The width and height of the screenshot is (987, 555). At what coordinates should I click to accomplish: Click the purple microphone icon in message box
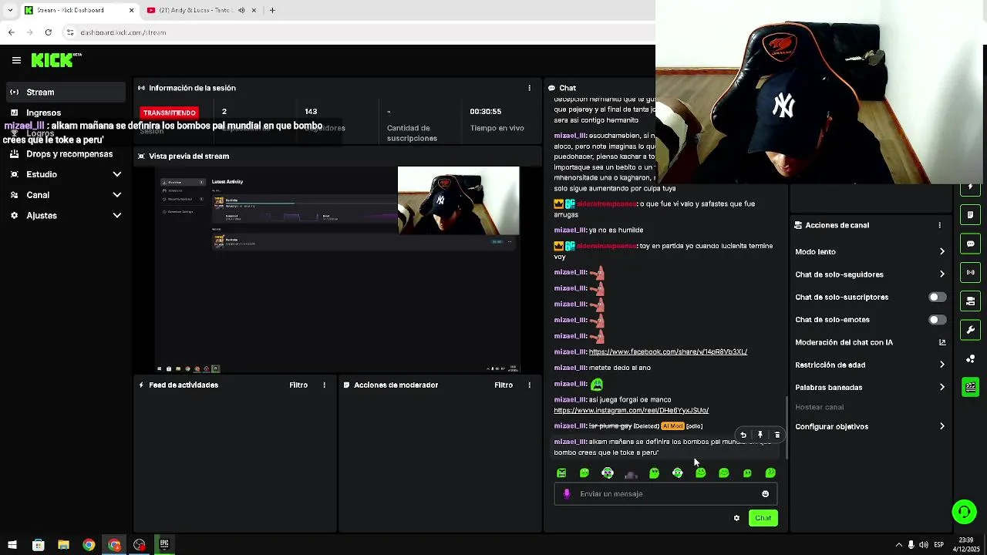point(567,494)
